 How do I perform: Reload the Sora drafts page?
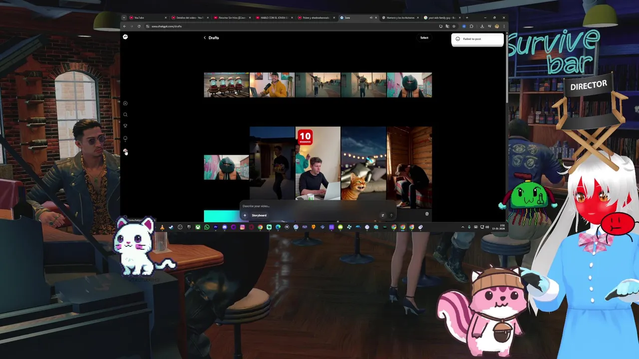pos(139,26)
